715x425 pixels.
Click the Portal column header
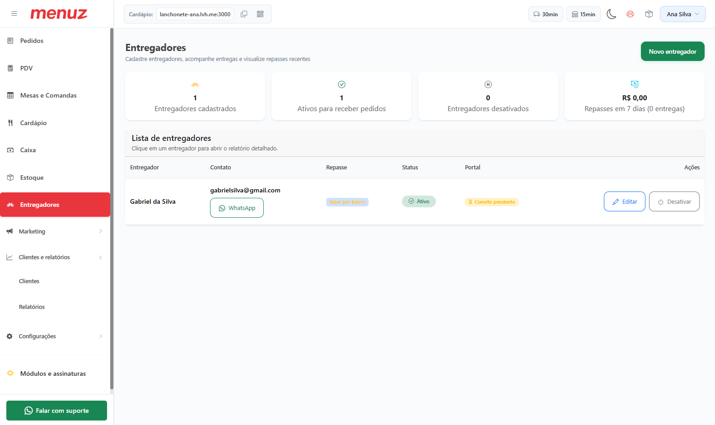click(x=472, y=167)
